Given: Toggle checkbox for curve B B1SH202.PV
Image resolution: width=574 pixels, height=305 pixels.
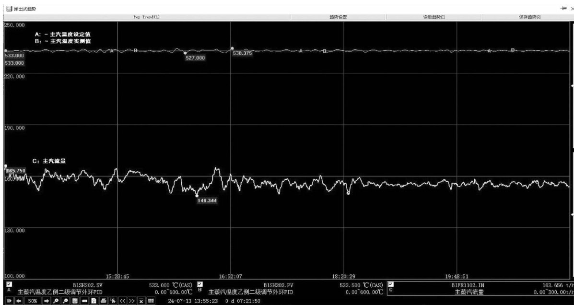Looking at the screenshot, I should [200, 284].
